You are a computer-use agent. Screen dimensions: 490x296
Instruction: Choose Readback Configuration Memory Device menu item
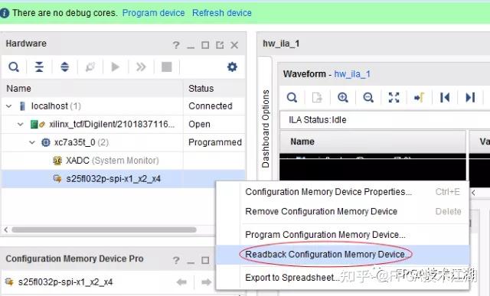(x=342, y=255)
